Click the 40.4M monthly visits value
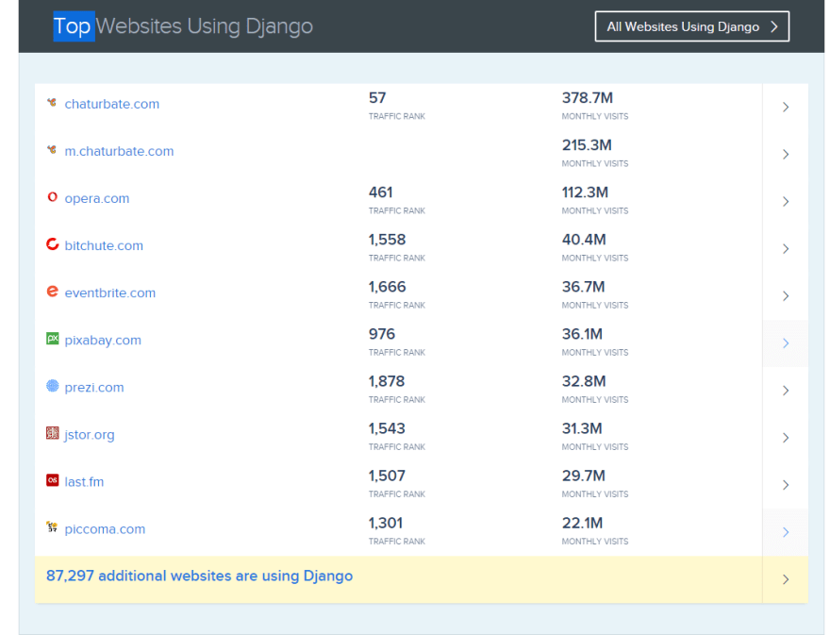The image size is (830, 635). tap(584, 240)
